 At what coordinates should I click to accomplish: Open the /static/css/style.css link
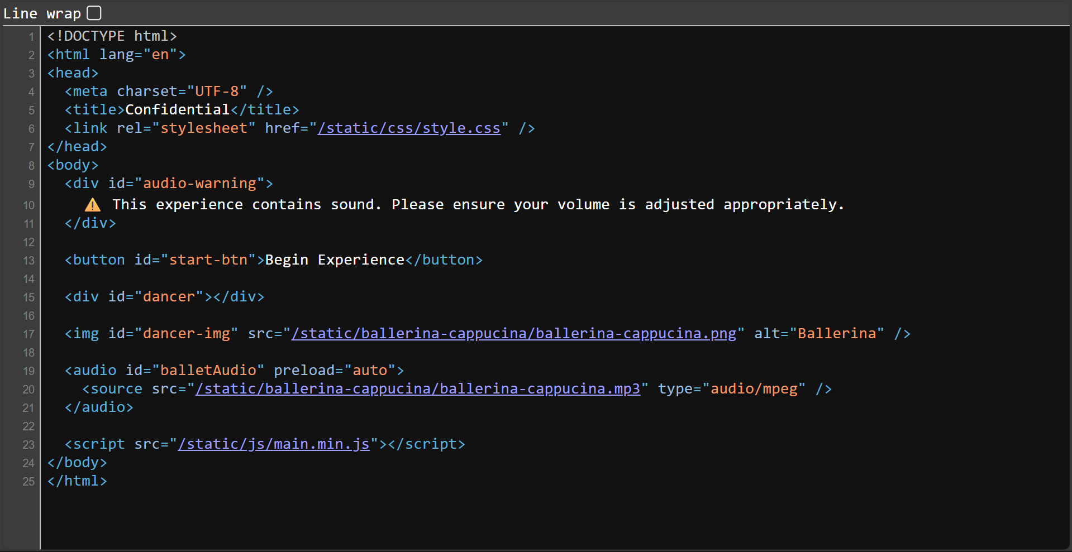click(x=409, y=128)
